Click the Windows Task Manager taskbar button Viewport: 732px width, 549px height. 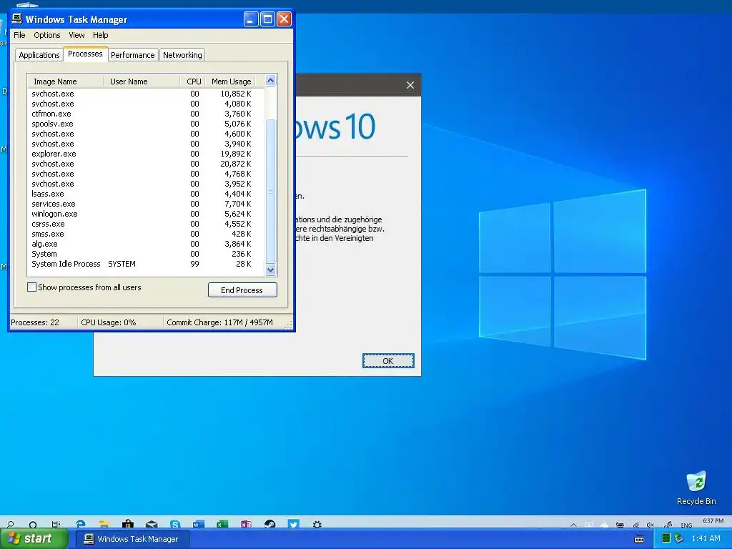pos(132,539)
